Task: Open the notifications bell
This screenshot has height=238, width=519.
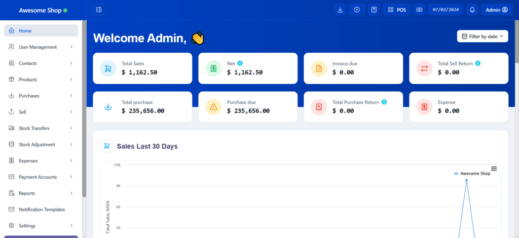Action: click(472, 10)
